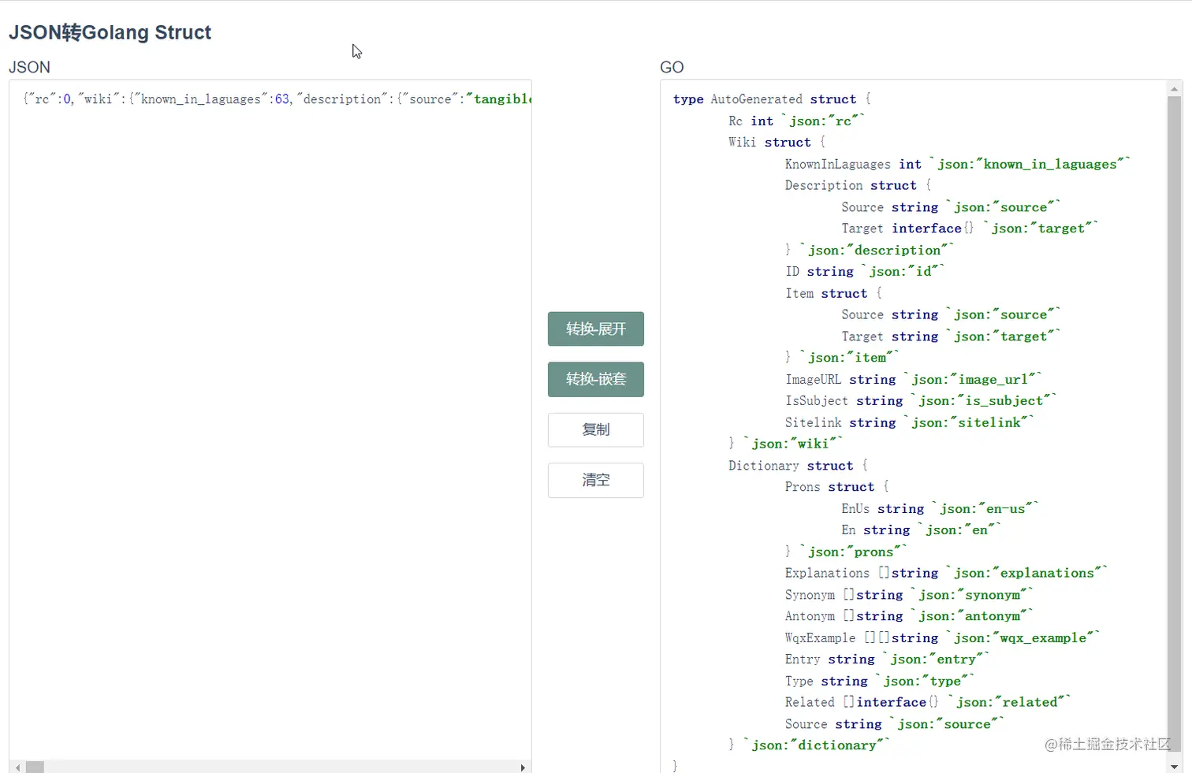Click the 'Entry string' field line
1192x773 pixels.
point(887,660)
